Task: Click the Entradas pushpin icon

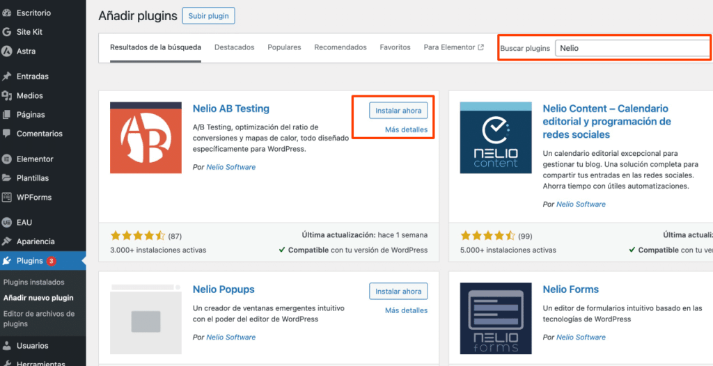Action: click(6, 77)
